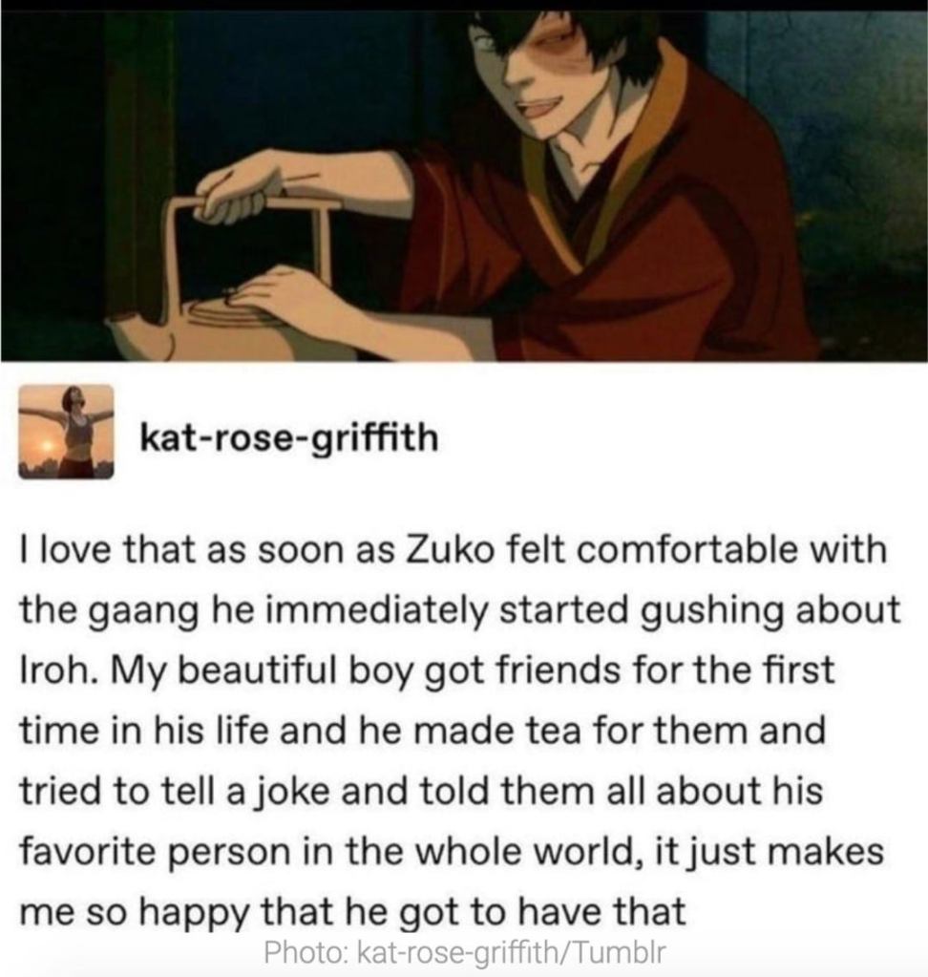Viewport: 928px width, 977px height.
Task: Click Zuko's hand holding the teapot handle
Action: click(x=240, y=188)
